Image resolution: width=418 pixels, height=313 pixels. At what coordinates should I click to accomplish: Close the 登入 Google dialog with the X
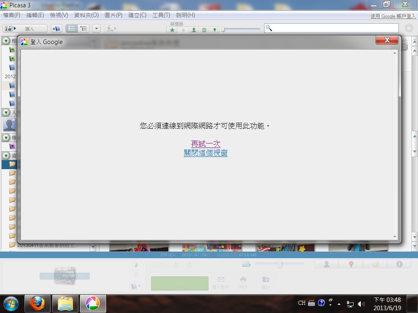click(x=387, y=40)
